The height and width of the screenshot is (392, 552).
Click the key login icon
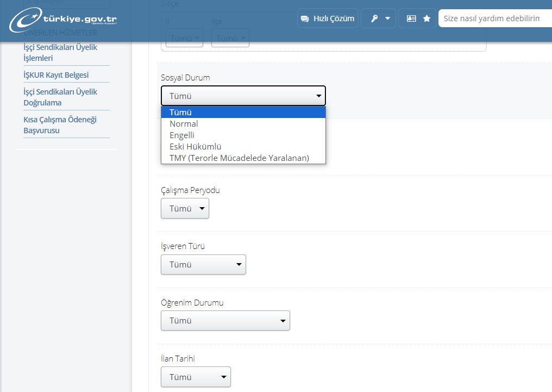pyautogui.click(x=374, y=18)
